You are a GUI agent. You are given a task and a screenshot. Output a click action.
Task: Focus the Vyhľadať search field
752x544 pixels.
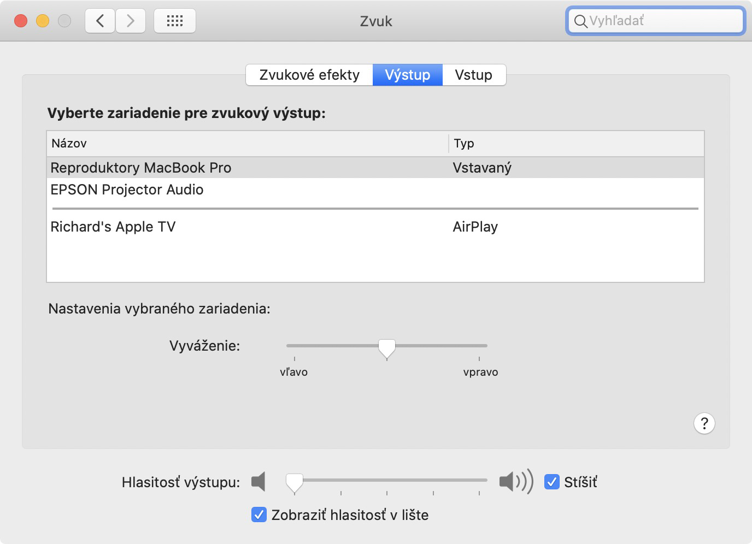(x=656, y=21)
